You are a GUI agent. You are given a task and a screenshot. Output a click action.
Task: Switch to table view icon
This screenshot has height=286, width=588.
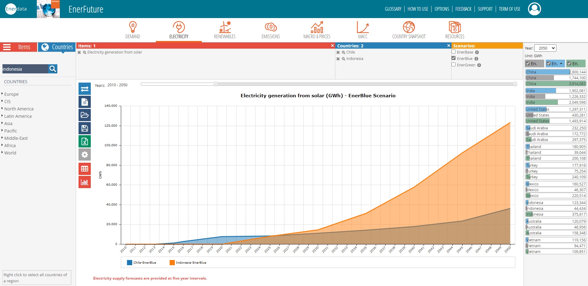[x=85, y=169]
